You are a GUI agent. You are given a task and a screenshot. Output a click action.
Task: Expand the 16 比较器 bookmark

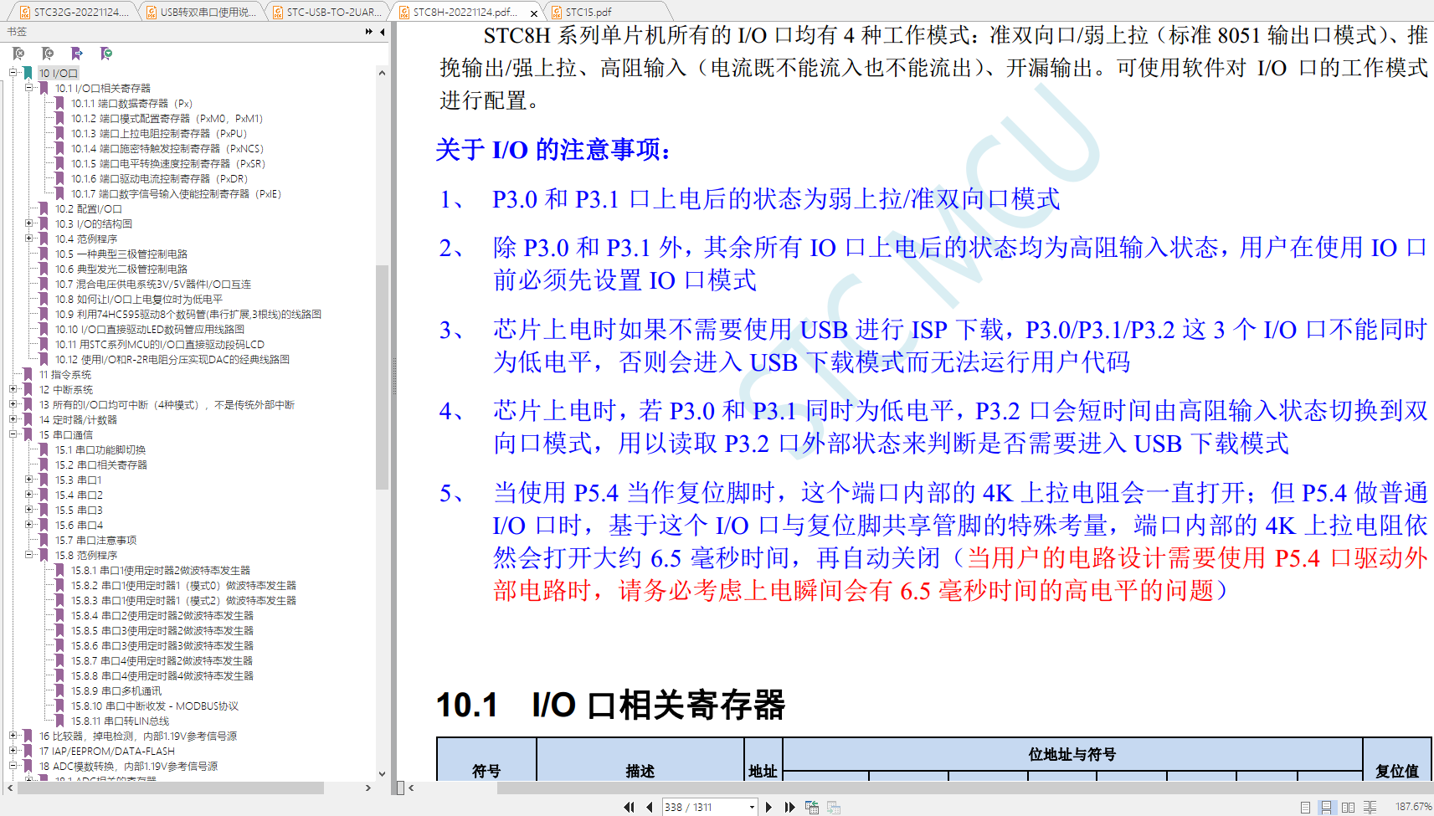[13, 736]
